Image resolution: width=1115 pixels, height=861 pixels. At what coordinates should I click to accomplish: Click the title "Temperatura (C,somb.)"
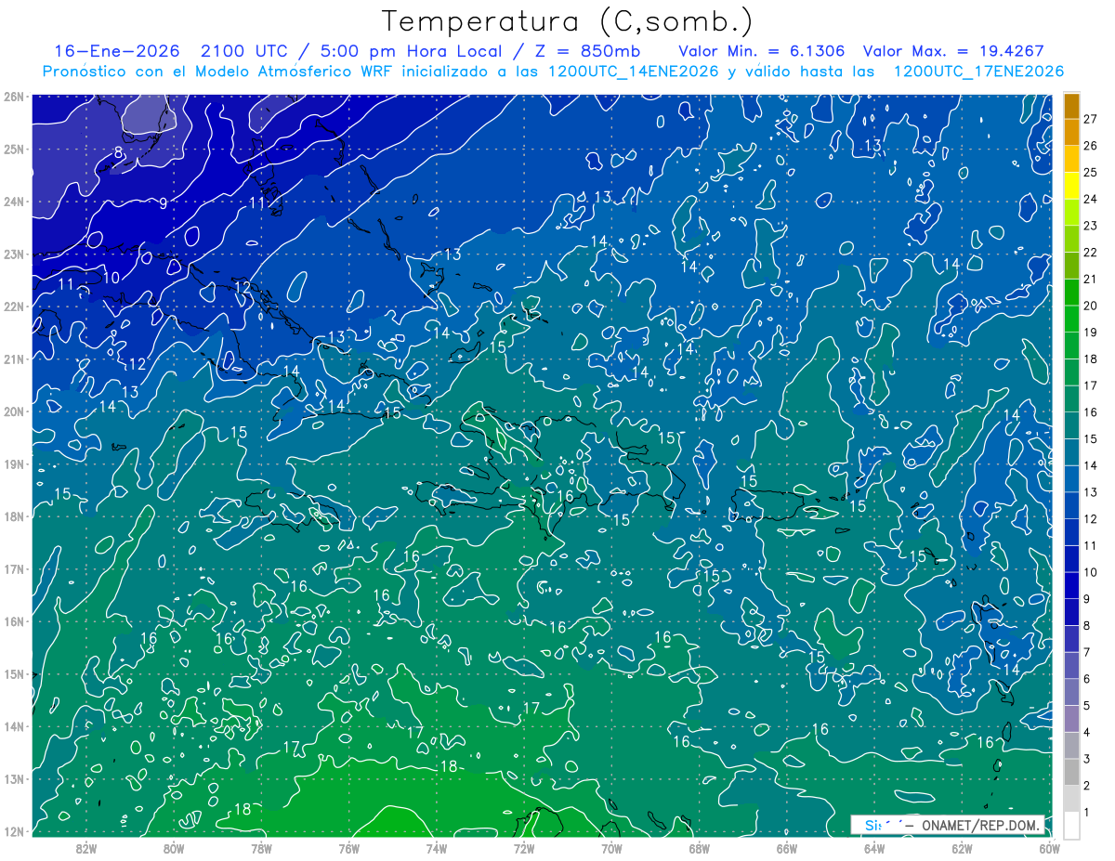(568, 20)
